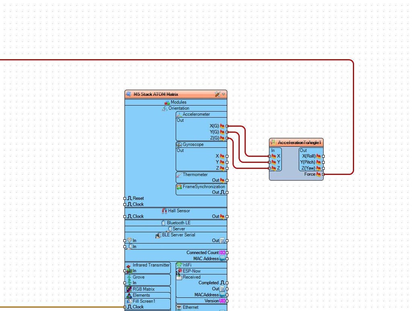Viewport: 412px width, 311px height.
Task: Expand the M5 Stack ATOM Matrix dropdown arrow
Action: point(224,94)
